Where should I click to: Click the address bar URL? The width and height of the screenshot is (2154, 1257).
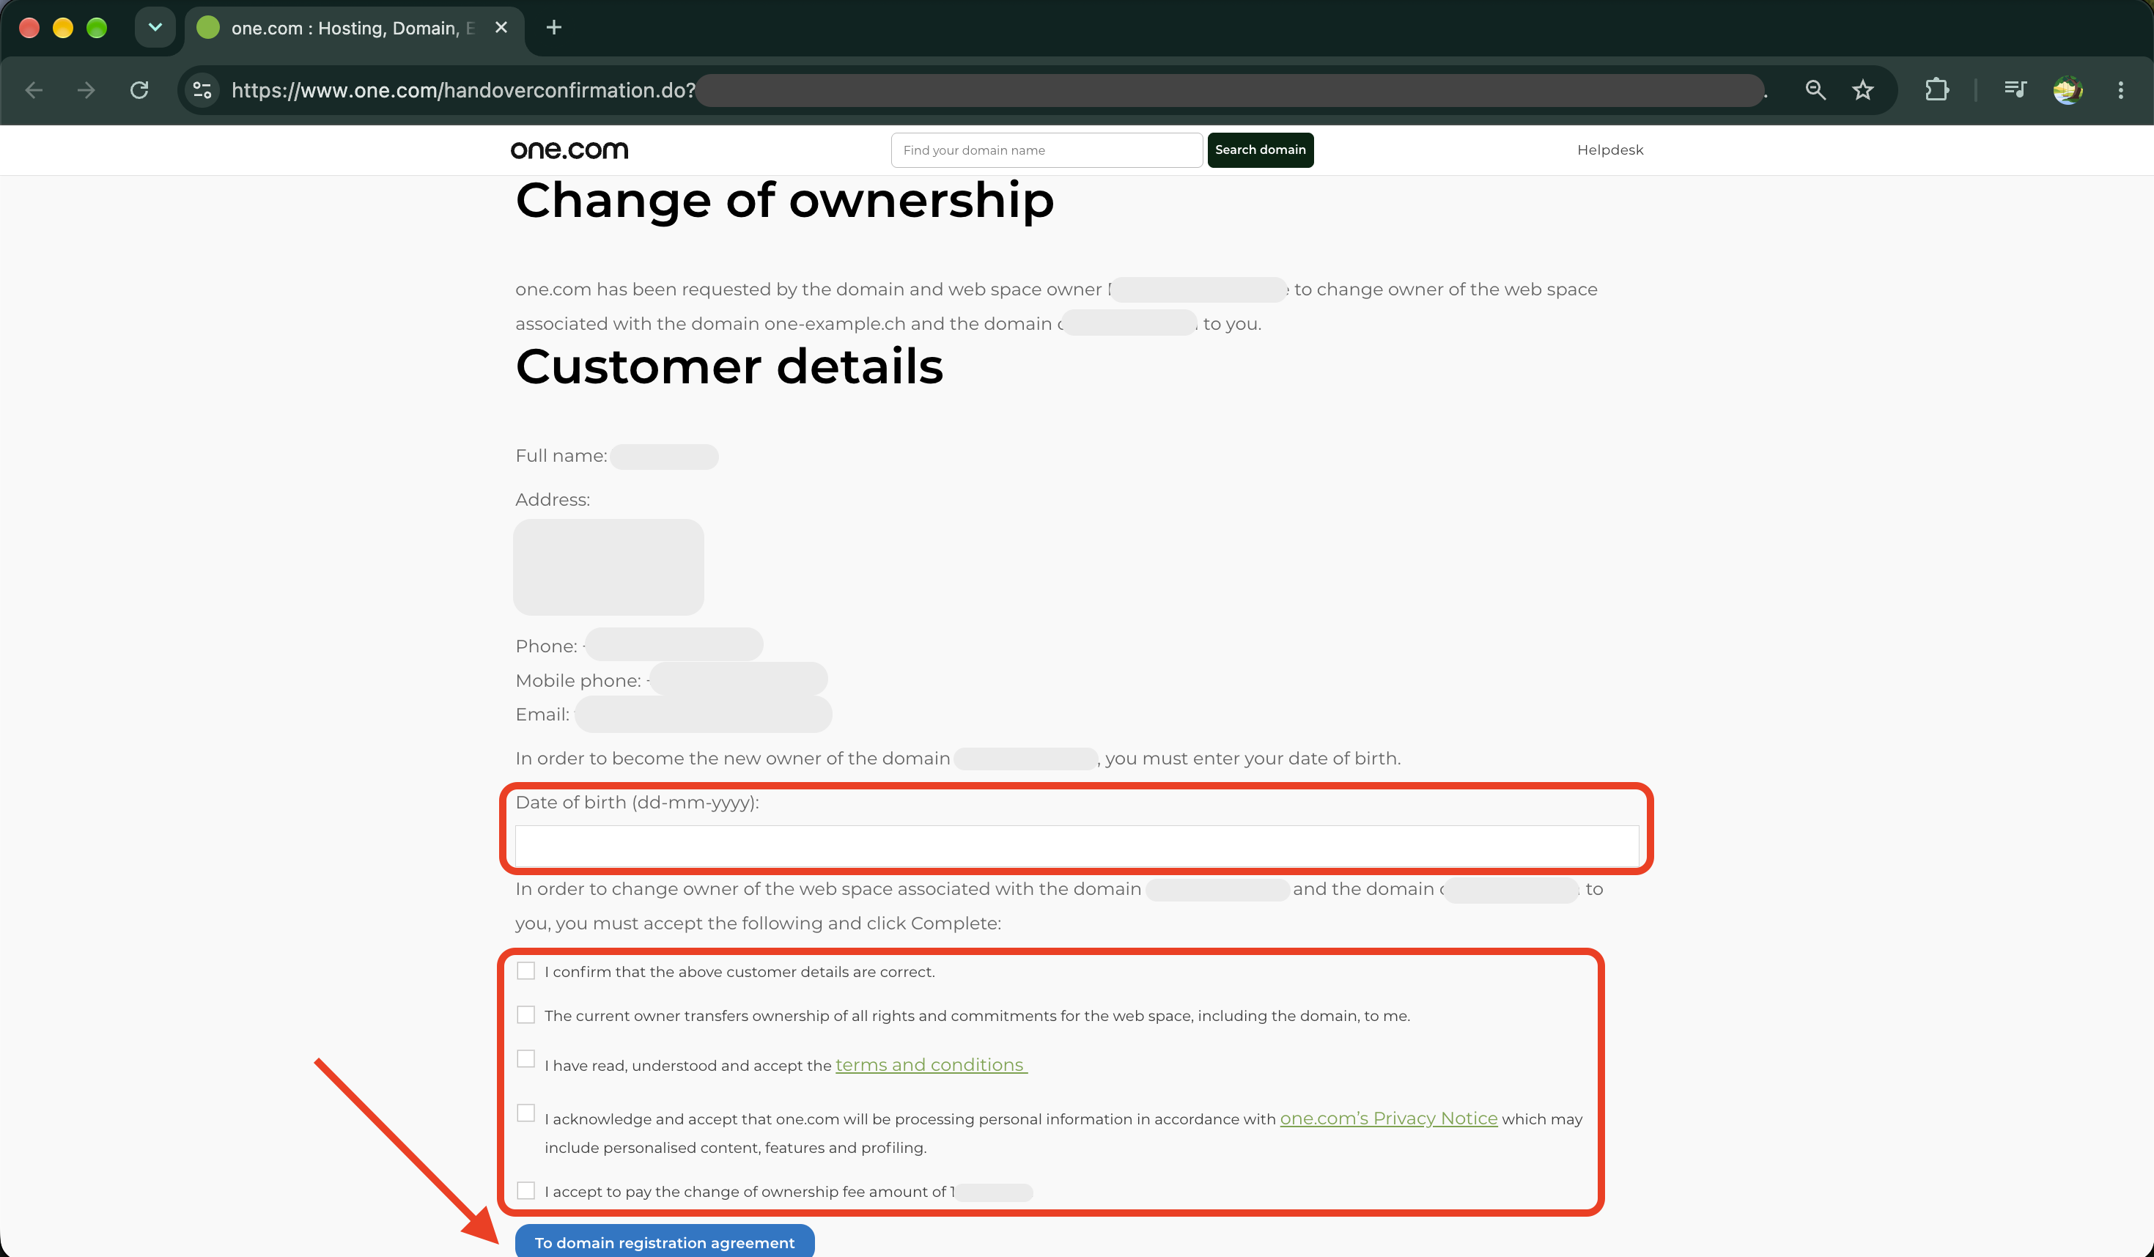(463, 89)
